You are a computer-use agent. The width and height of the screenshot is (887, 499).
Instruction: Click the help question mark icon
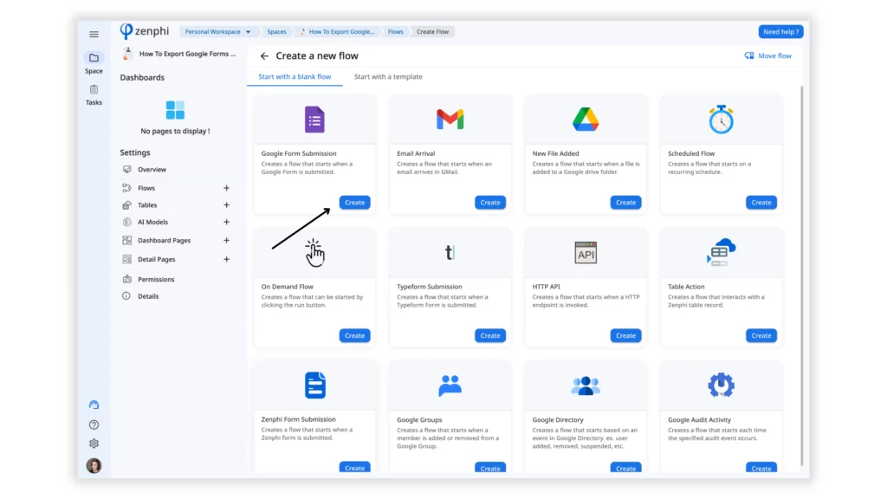pyautogui.click(x=94, y=424)
